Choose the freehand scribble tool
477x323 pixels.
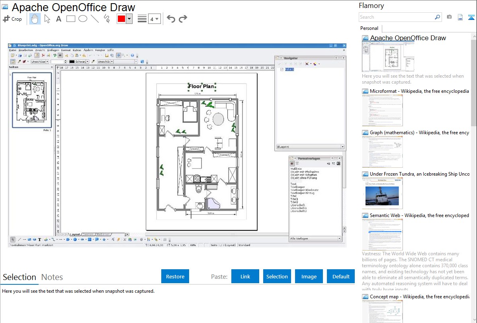tap(107, 19)
